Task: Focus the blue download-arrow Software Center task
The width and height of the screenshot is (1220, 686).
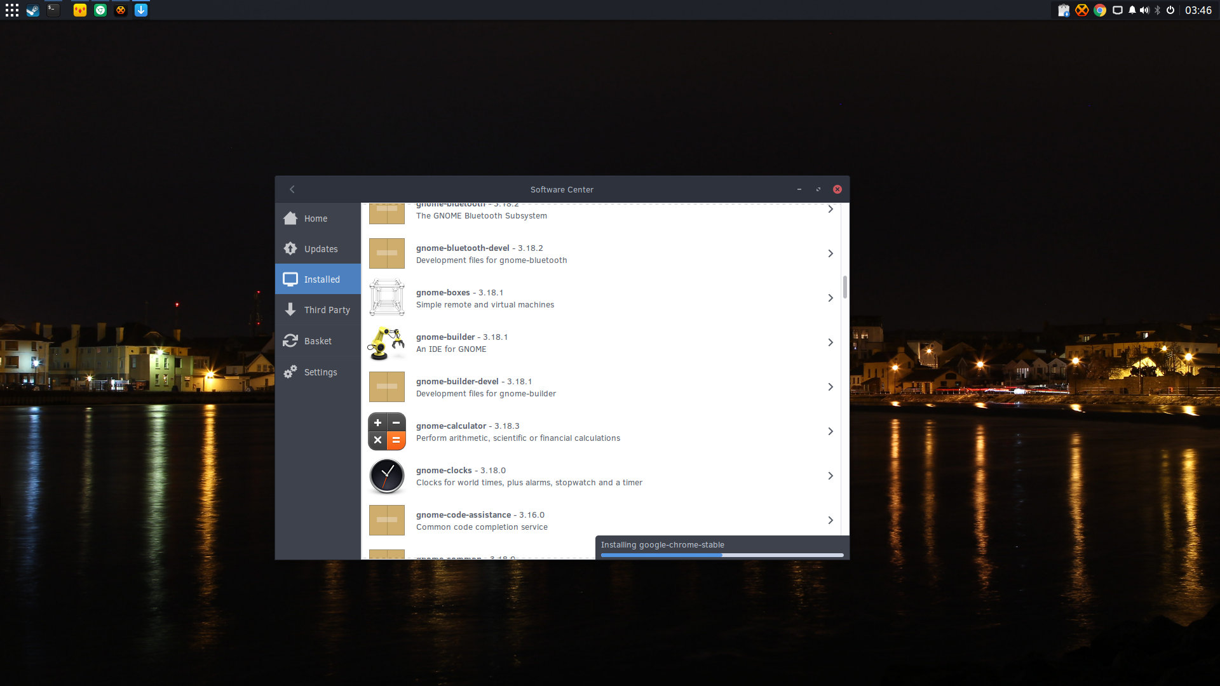Action: 141,10
